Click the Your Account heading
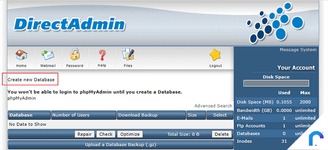Image resolution: width=328 pixels, height=150 pixels. pos(296,68)
